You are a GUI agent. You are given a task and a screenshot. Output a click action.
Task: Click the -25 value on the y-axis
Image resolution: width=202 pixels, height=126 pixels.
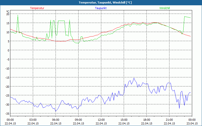[x=7, y=96]
